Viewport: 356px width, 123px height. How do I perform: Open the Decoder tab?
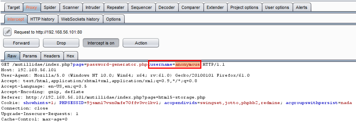point(167,7)
